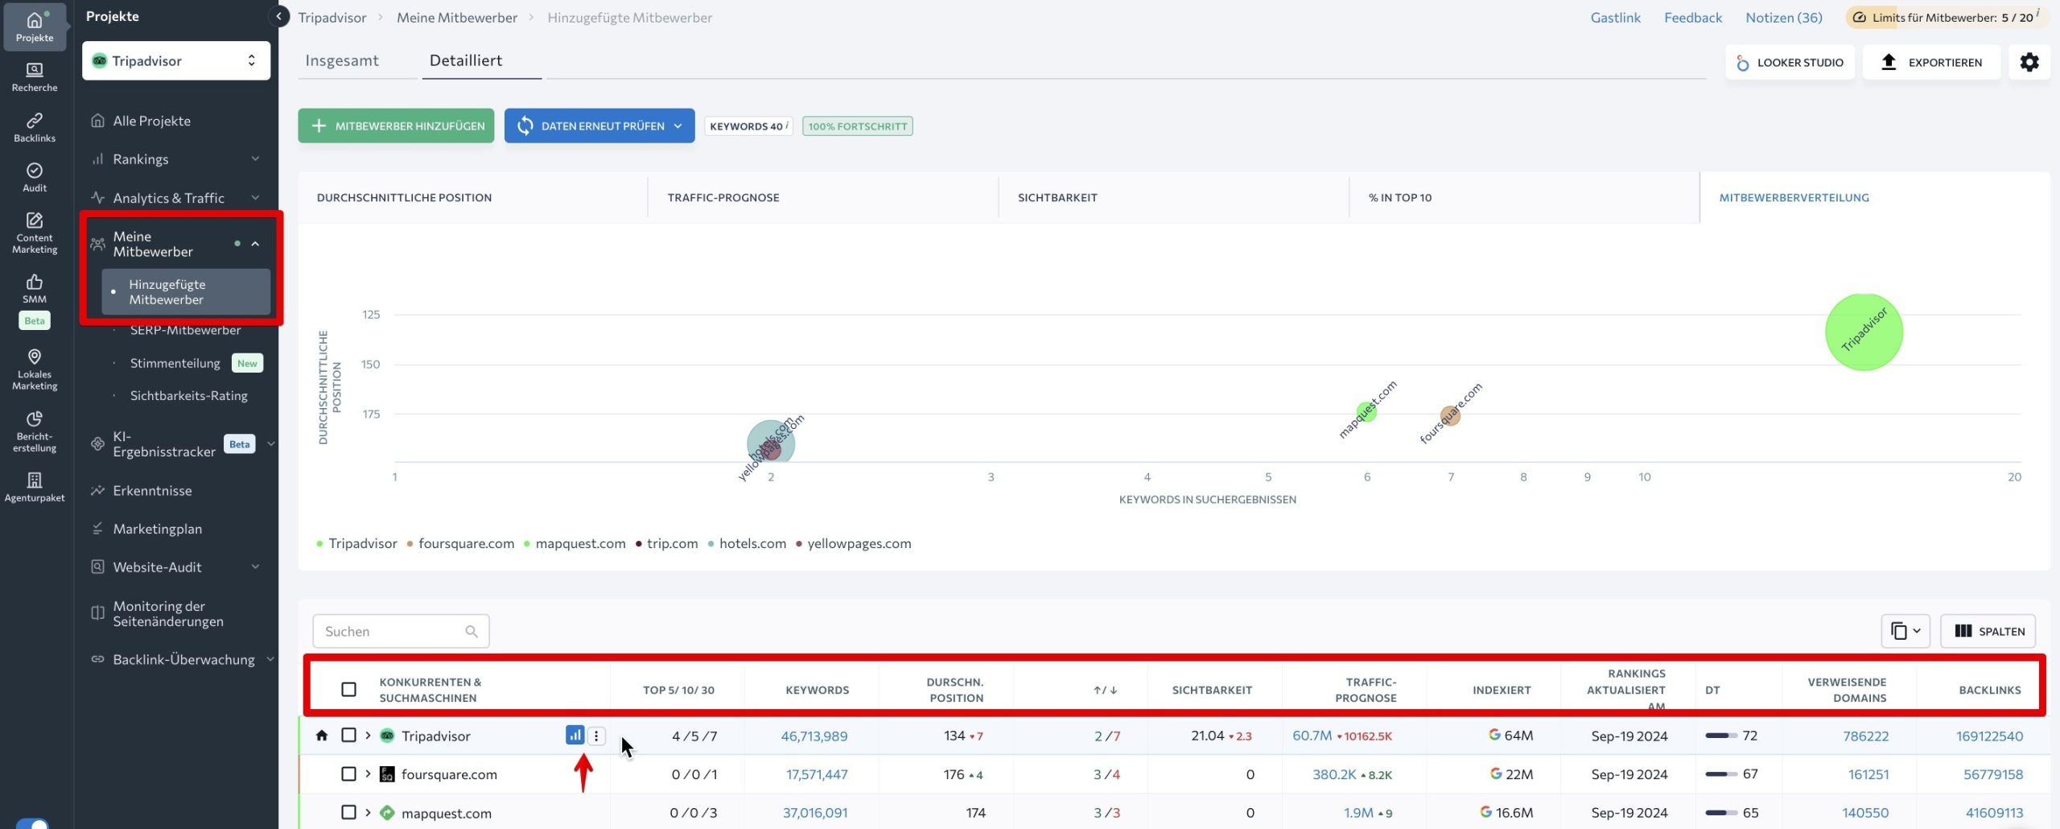Select % in Top 10 chart tab
The image size is (2060, 829).
click(1524, 197)
